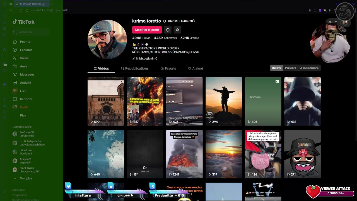The width and height of the screenshot is (357, 201).
Task: Click the Rechercher search field
Action: 31,32
